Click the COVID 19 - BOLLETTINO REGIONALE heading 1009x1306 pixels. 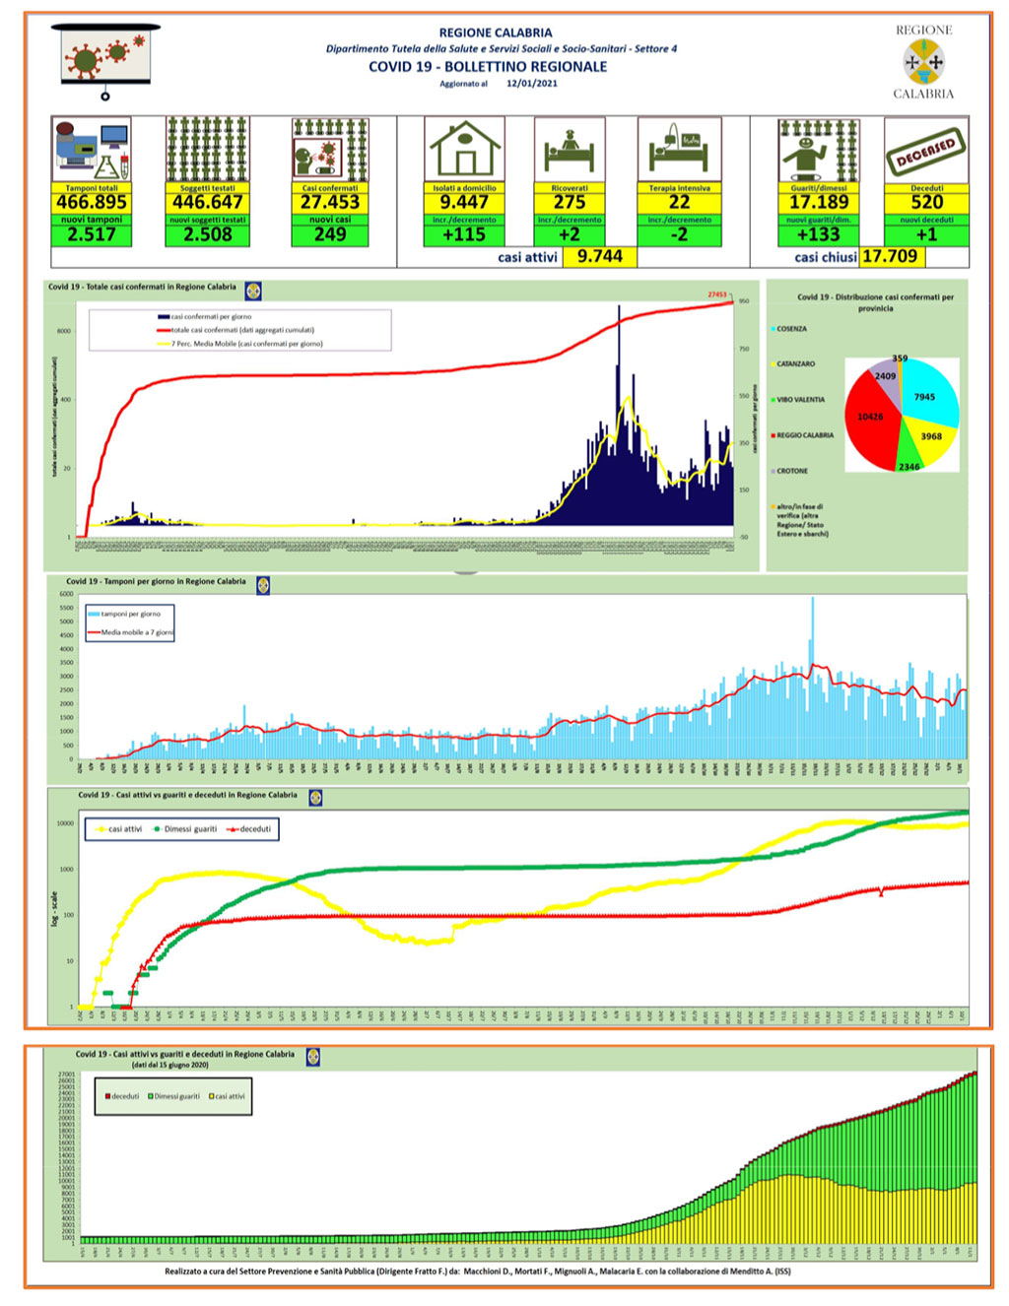(x=488, y=67)
